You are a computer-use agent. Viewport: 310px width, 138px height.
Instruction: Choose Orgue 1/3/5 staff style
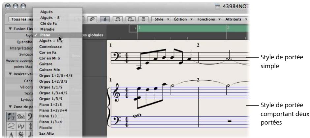[57, 99]
